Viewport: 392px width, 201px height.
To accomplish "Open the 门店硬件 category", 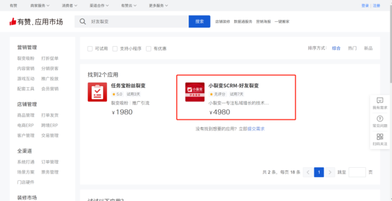I will (26, 182).
